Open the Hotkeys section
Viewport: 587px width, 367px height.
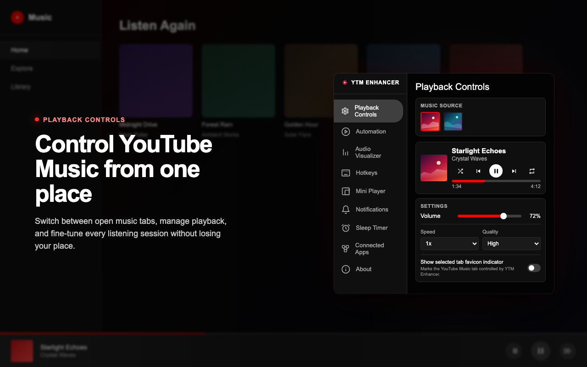click(368, 173)
